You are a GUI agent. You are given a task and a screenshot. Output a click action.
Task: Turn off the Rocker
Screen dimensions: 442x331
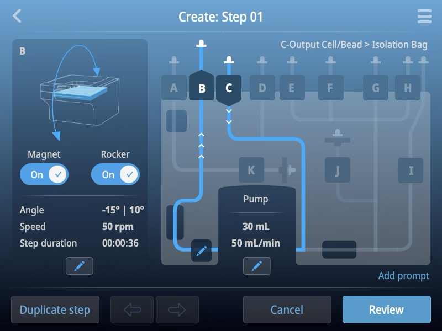coord(115,174)
